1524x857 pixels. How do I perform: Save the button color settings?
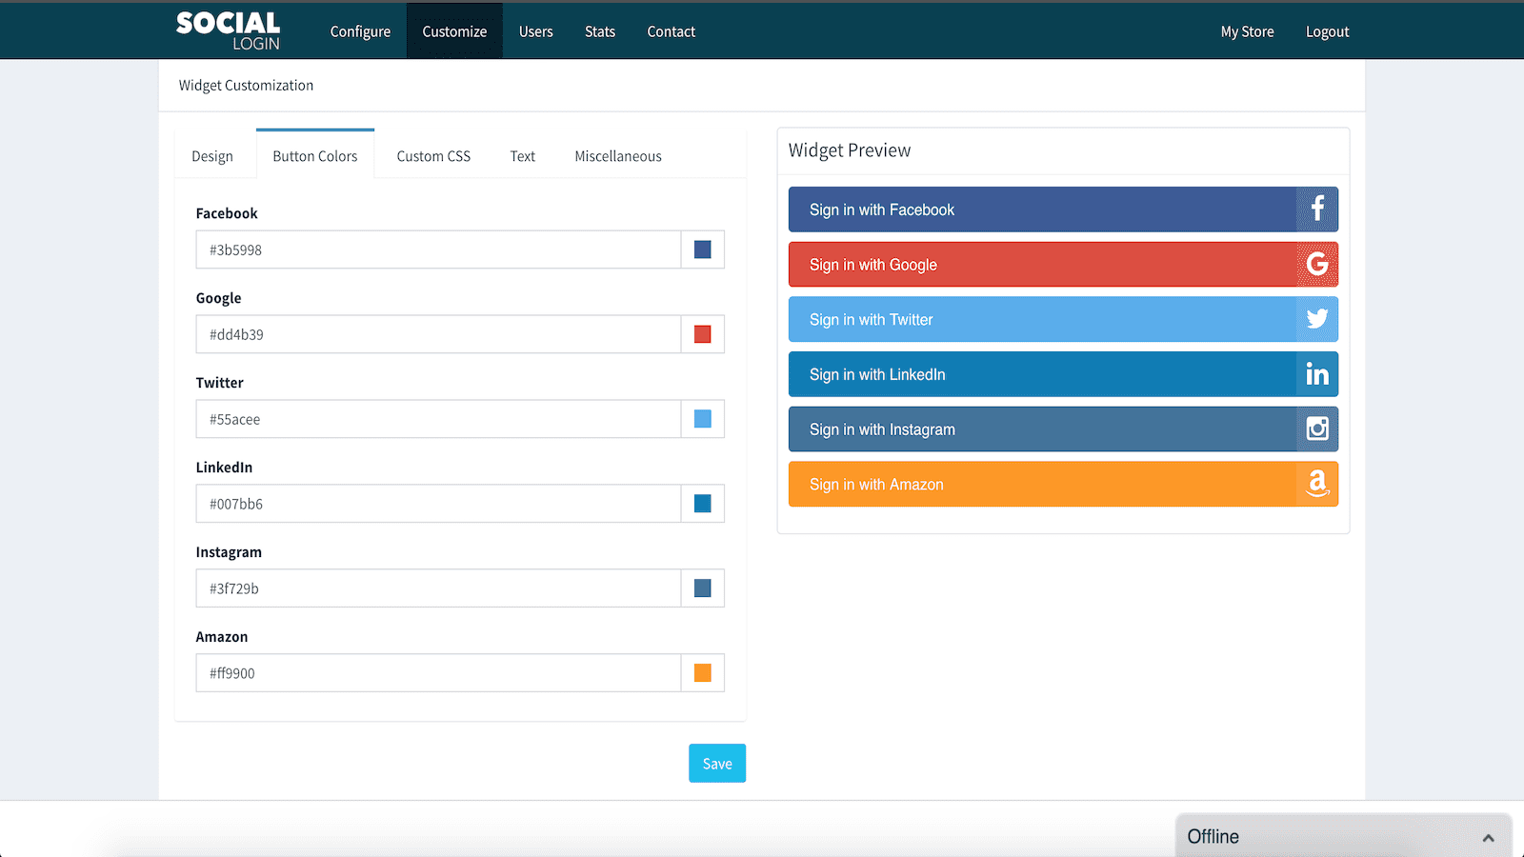717,764
